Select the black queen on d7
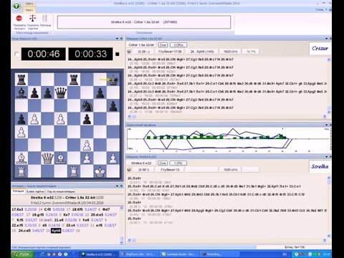 (x=61, y=92)
